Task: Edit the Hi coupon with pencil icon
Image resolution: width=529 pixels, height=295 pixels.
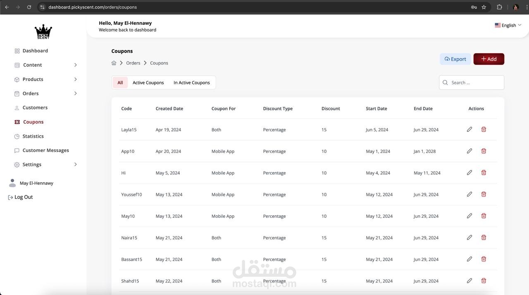Action: [469, 172]
